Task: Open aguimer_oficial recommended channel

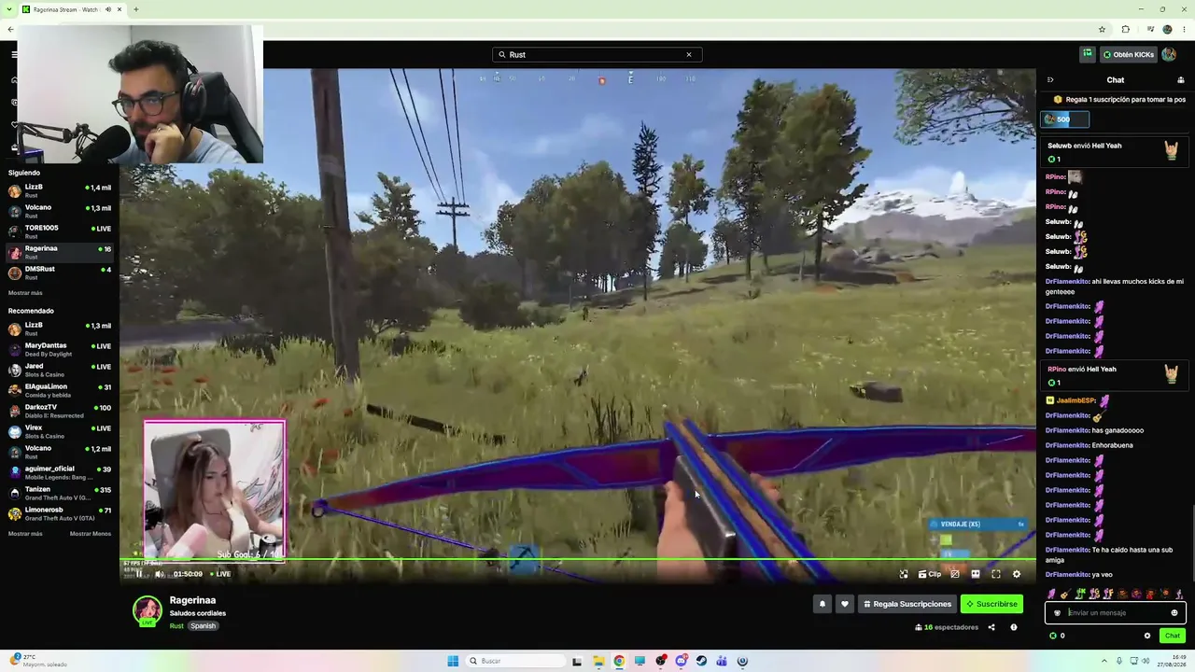Action: point(60,472)
